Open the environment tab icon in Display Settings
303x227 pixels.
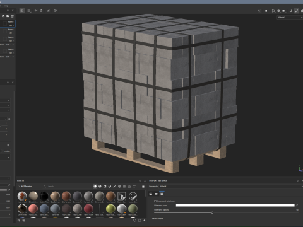click(151, 194)
